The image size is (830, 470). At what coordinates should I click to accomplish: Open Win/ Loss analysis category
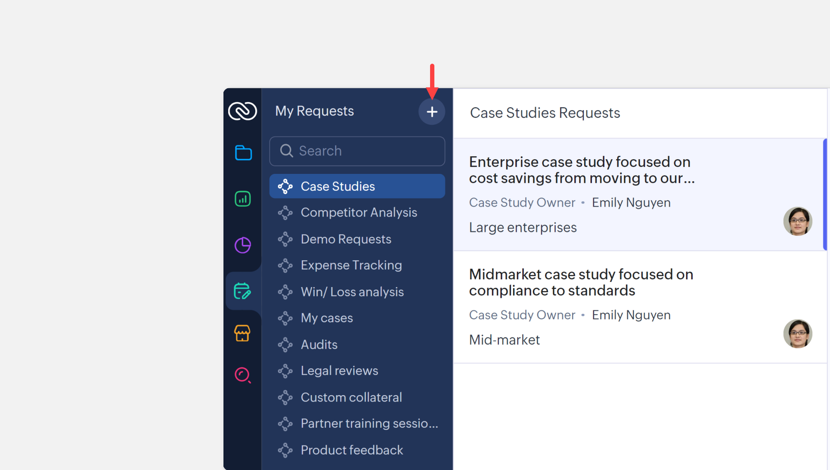point(352,292)
